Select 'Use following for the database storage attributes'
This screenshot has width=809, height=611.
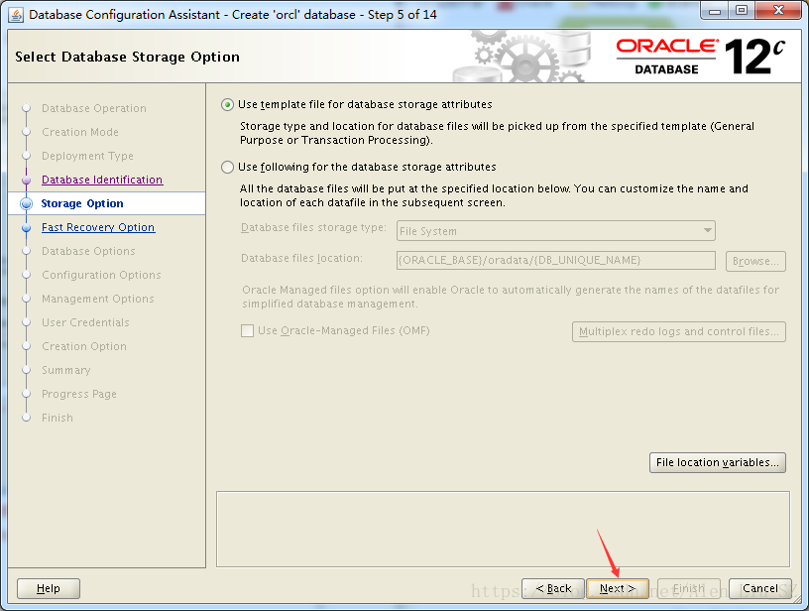[227, 168]
